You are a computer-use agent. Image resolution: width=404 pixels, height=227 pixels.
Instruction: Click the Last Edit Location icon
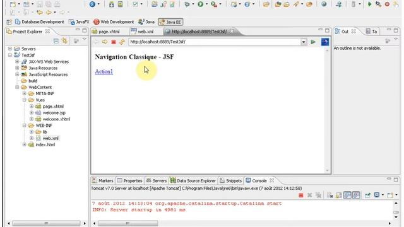[40, 13]
